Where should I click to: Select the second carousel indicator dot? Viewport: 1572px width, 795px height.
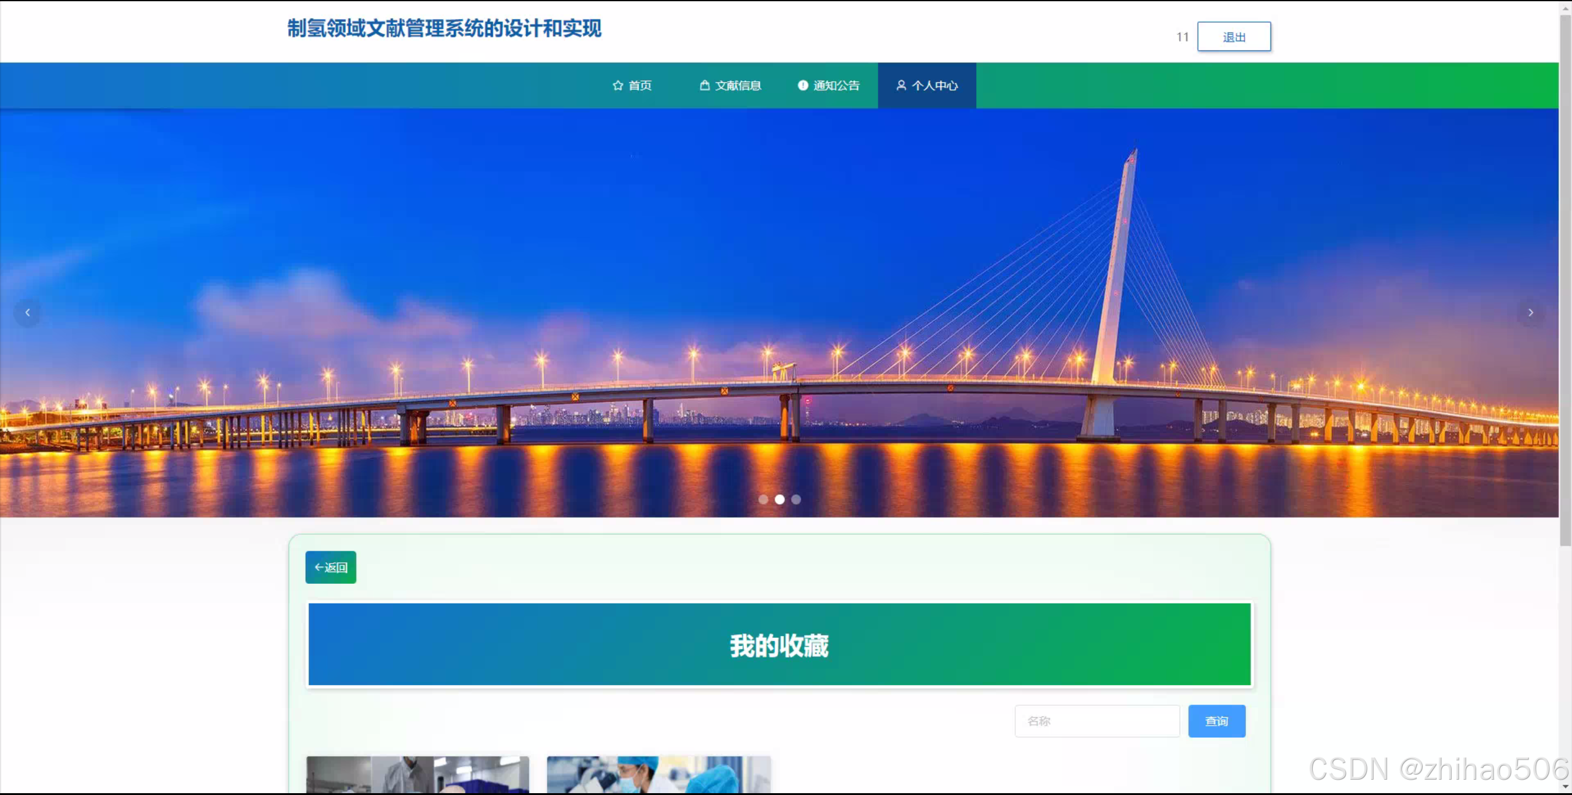coord(780,499)
